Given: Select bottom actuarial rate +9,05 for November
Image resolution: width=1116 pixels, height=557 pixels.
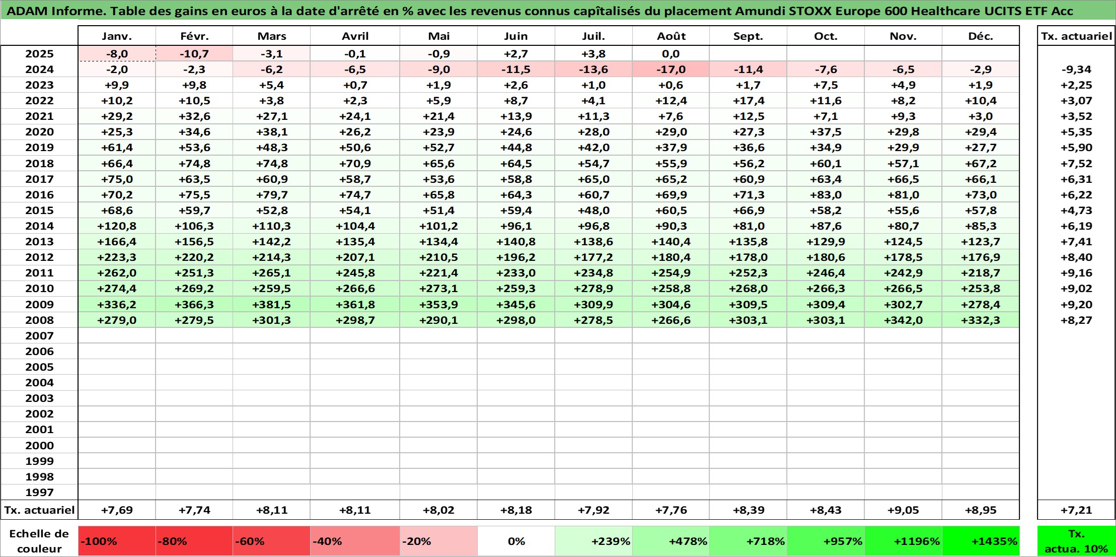Looking at the screenshot, I should tap(903, 510).
